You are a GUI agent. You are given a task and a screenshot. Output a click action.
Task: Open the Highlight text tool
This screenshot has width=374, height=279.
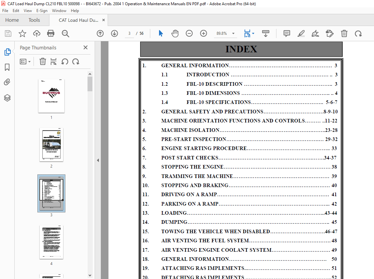[301, 33]
